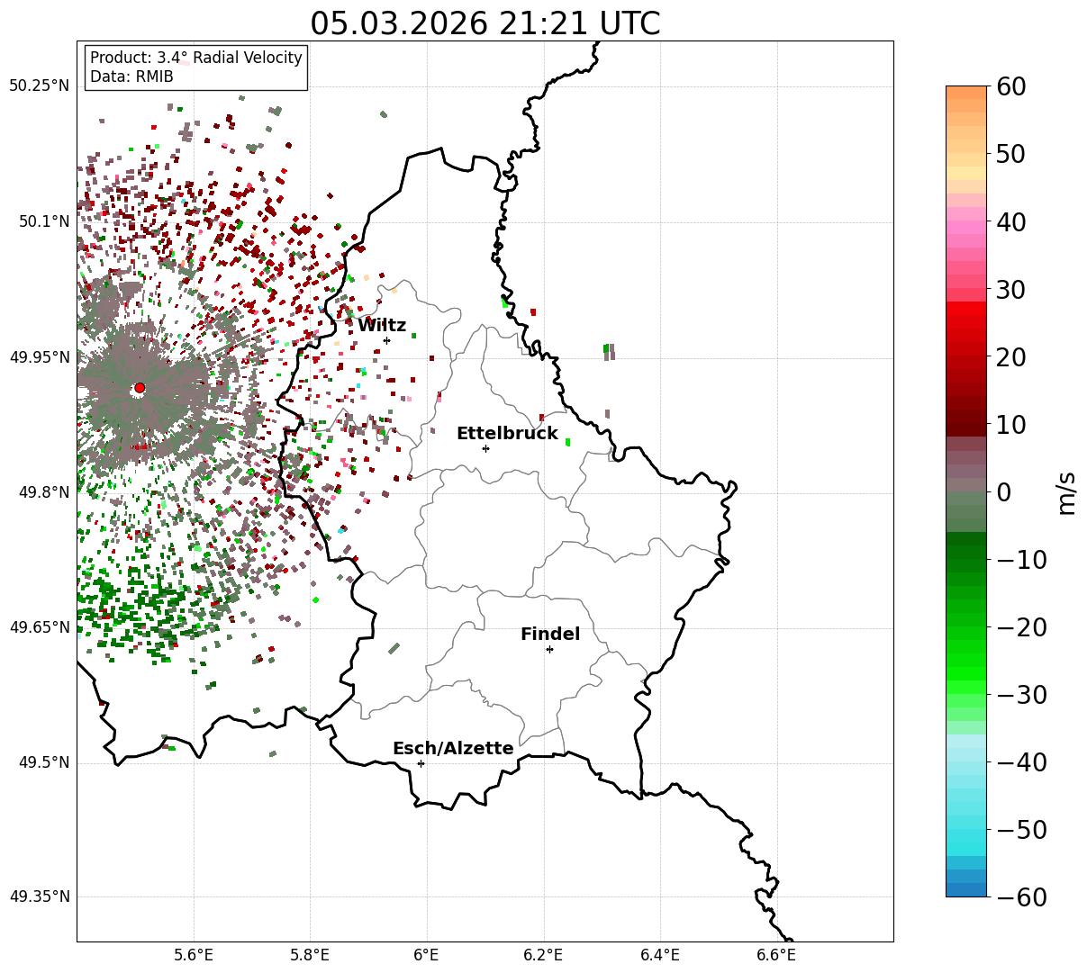
Task: Click the −20 tick label on colorbar
Action: 1021,627
